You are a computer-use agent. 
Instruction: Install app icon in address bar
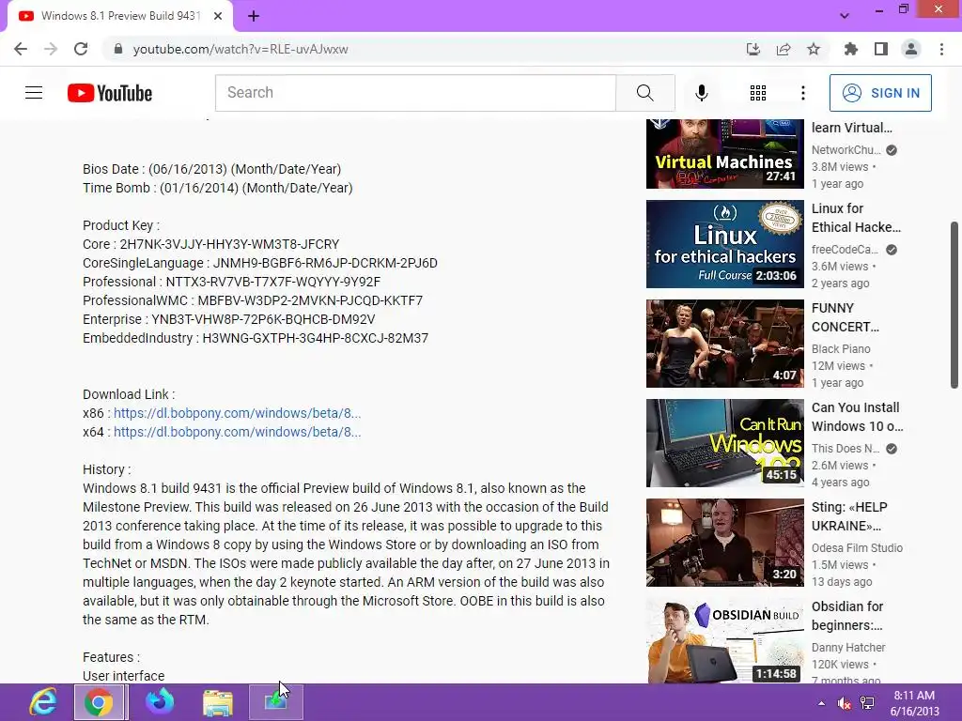[753, 49]
